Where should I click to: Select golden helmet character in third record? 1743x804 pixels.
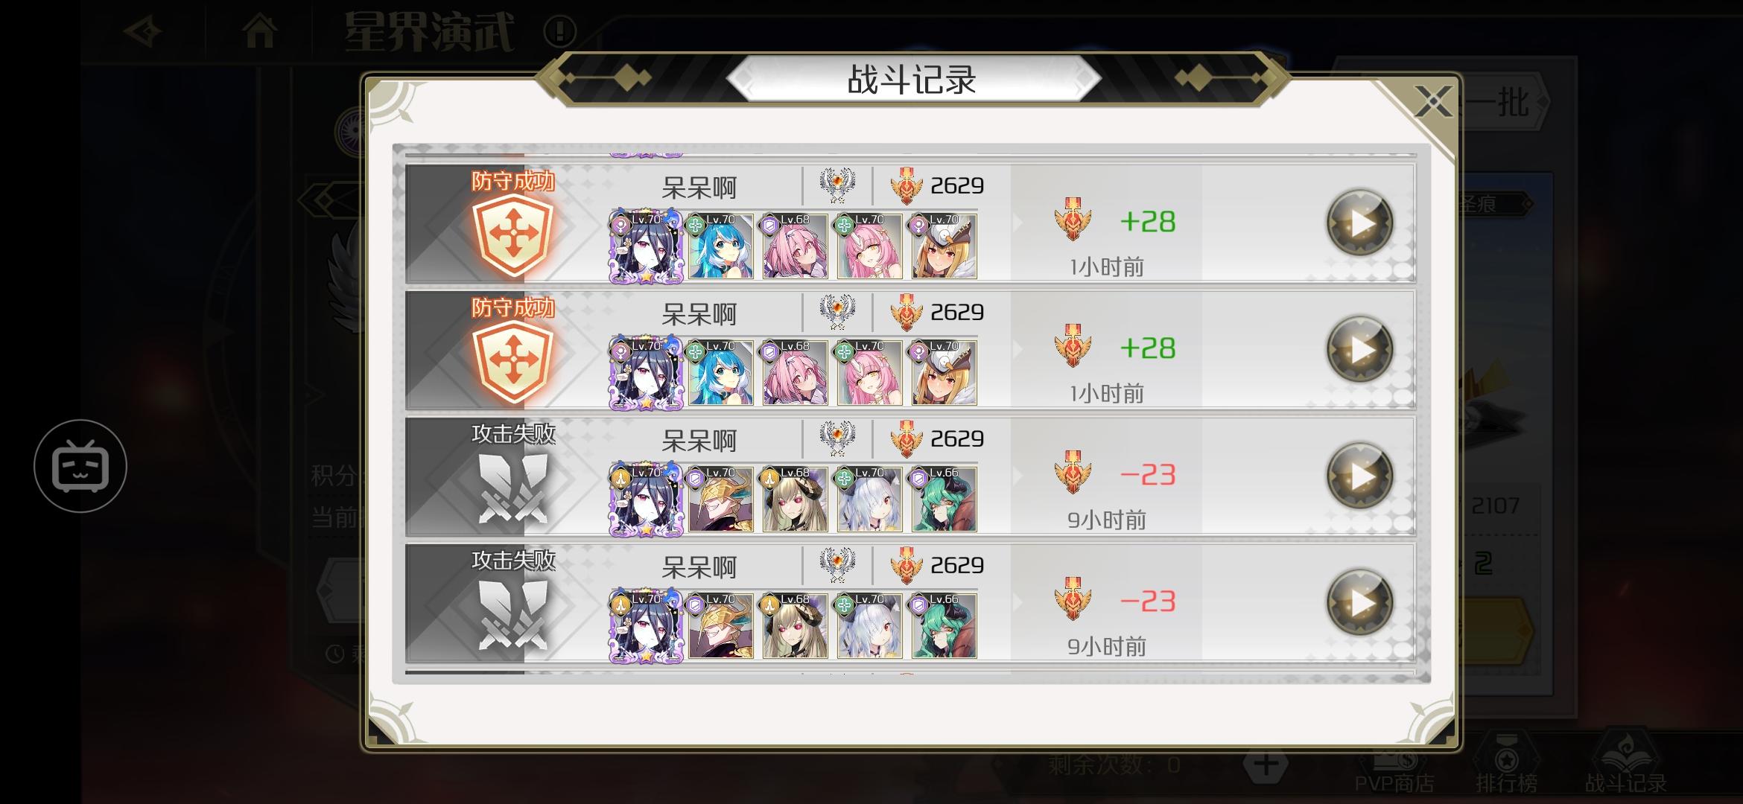(x=720, y=500)
